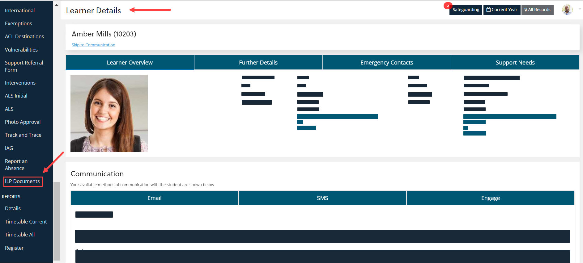Click Amber Mills' learner photo

click(x=109, y=113)
